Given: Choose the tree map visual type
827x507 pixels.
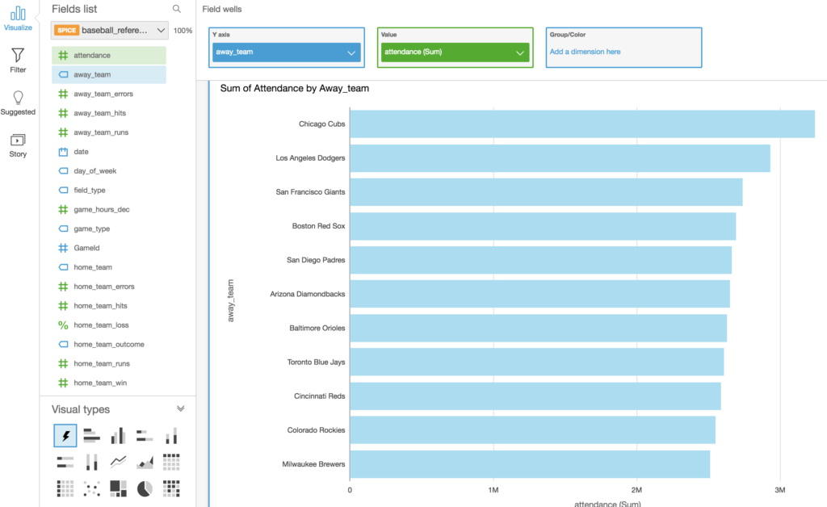Looking at the screenshot, I should pos(119,488).
